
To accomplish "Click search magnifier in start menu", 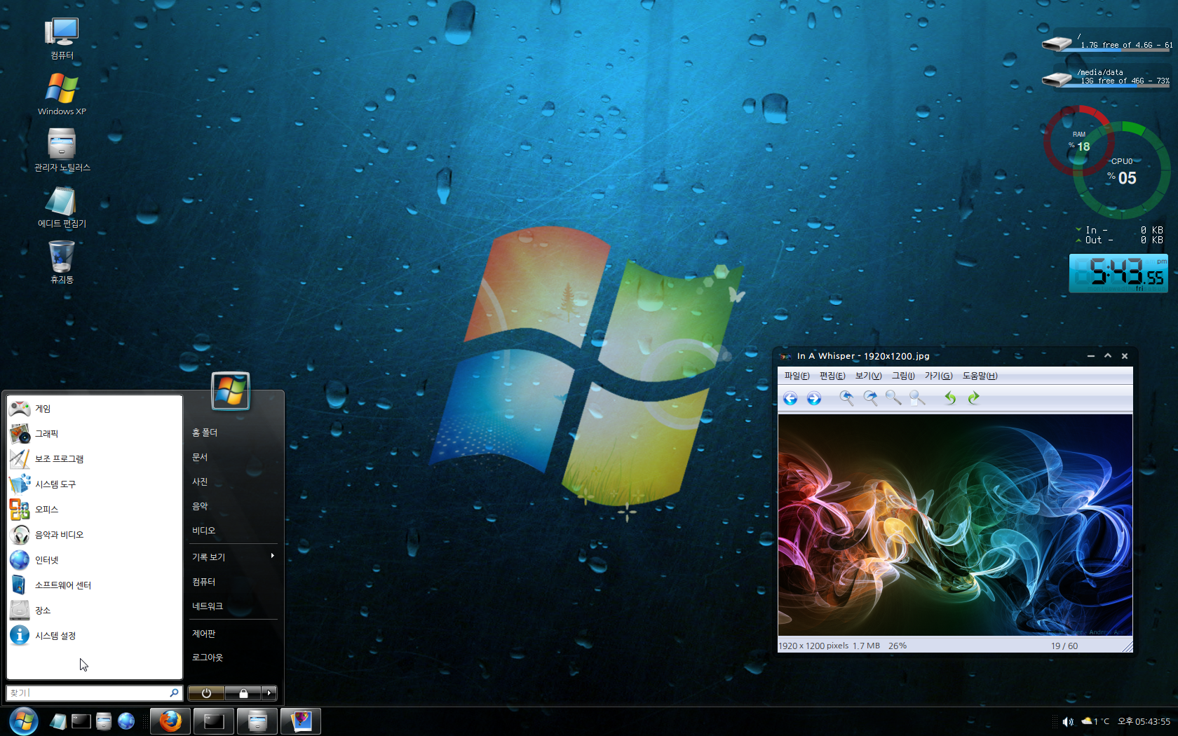I will [x=174, y=693].
